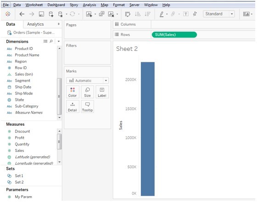Select the Sub-Category dimension field
Viewport: 263px width, 204px height.
(x=27, y=106)
